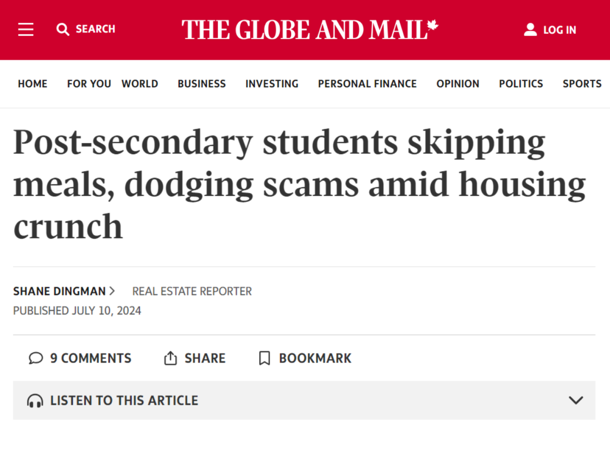Screen dimensions: 610x459
Task: Click The Globe and Mail logo
Action: point(310,30)
